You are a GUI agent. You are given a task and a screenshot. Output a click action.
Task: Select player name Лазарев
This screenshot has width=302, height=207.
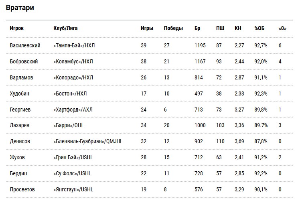click(x=20, y=125)
